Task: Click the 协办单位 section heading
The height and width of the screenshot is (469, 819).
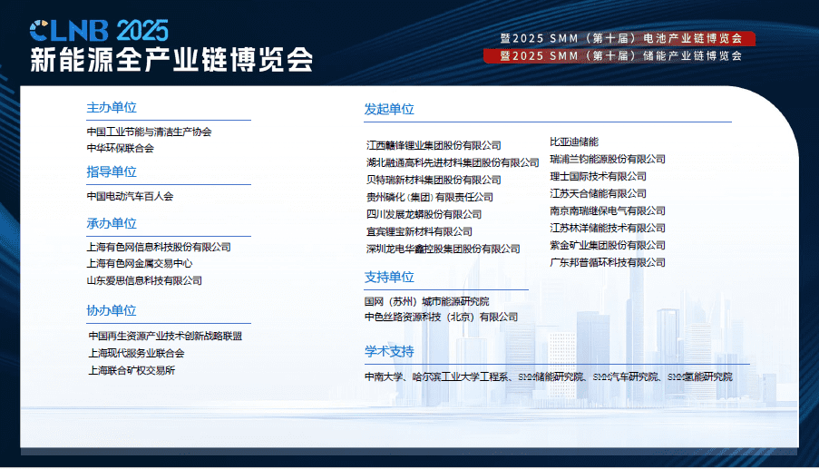Action: coord(112,310)
